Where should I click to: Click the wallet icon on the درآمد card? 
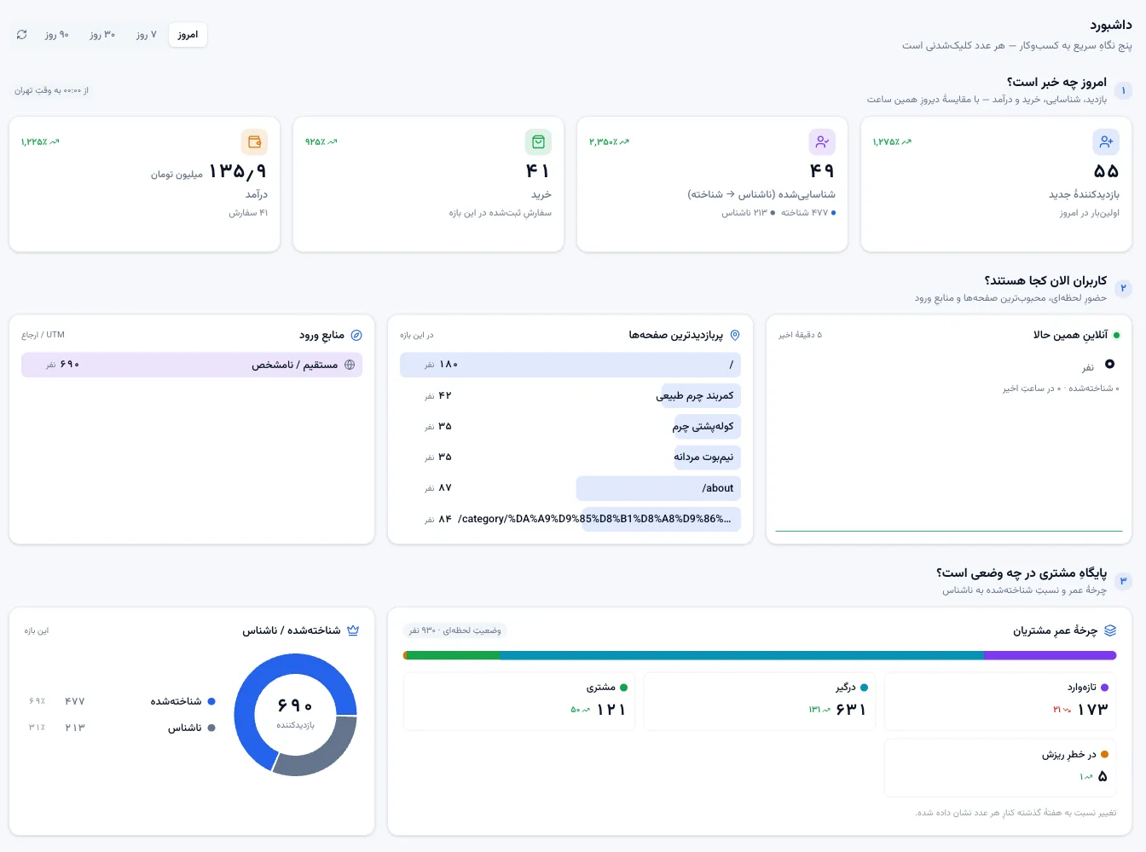tap(254, 141)
